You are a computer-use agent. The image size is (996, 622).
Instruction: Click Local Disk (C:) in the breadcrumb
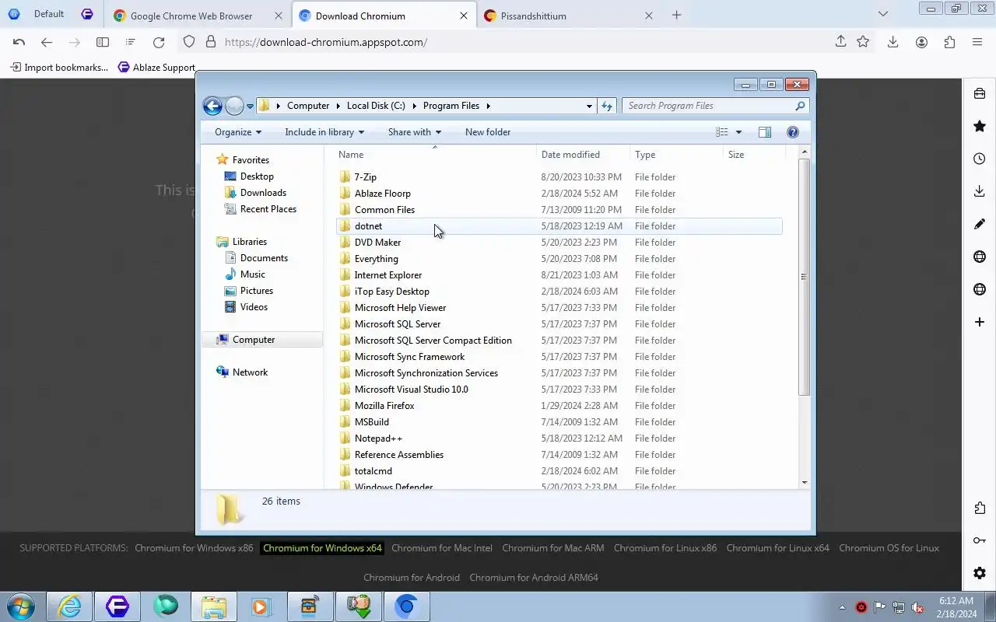(x=376, y=106)
